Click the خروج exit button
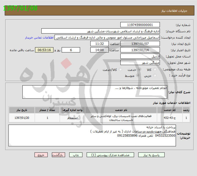This screenshot has width=197, height=176. point(41,155)
